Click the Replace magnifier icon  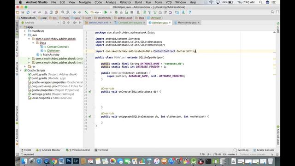(68, 12)
